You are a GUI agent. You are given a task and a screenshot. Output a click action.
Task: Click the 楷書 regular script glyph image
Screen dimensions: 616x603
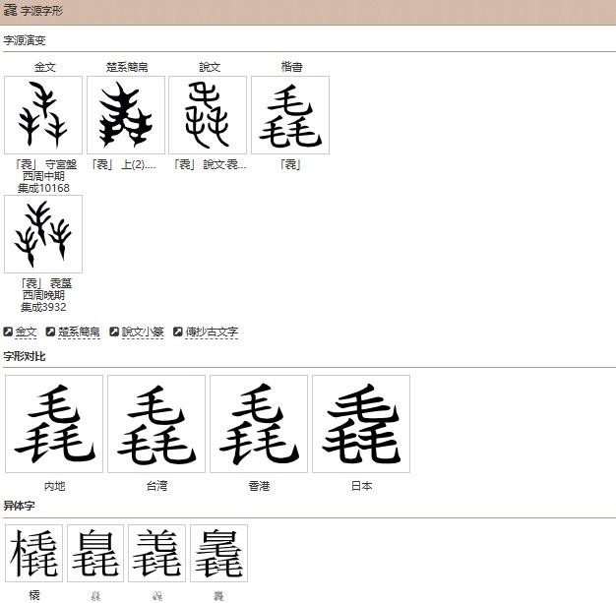(290, 115)
